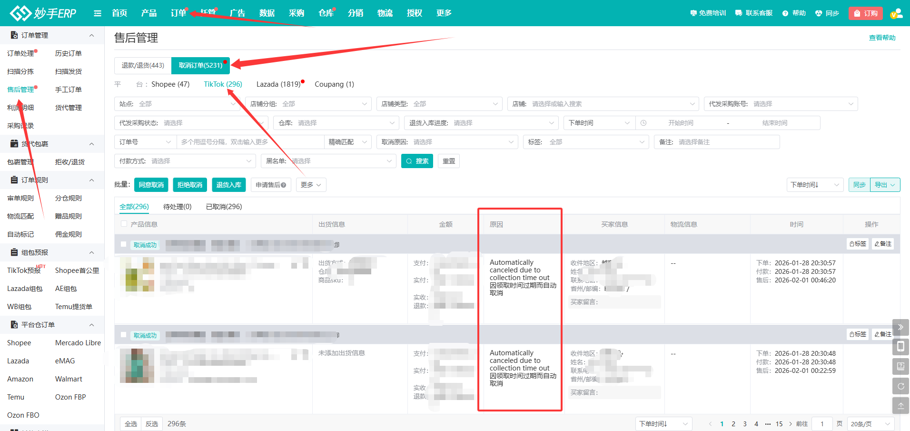The width and height of the screenshot is (910, 431).
Task: Click the mobile phone floating icon
Action: [901, 347]
